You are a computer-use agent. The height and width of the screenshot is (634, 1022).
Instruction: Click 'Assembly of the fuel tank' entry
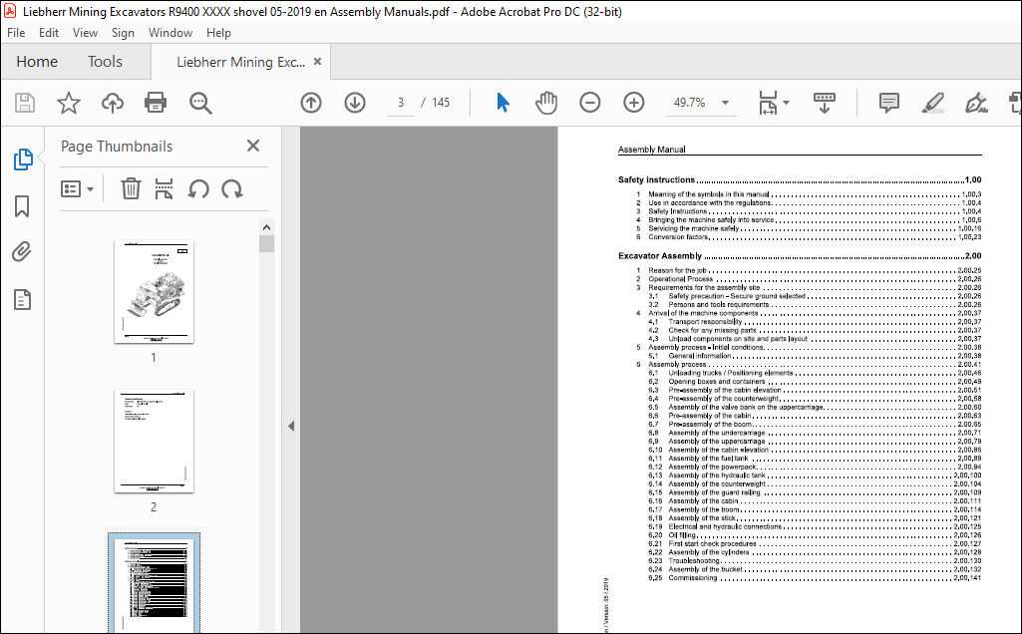click(708, 459)
